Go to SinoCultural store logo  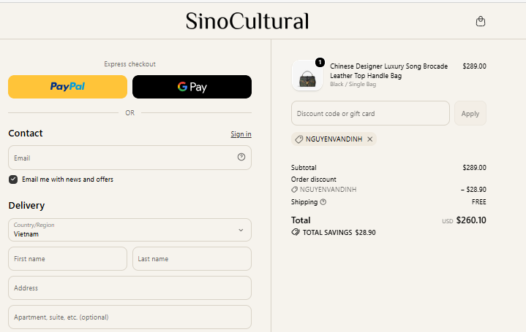[x=247, y=21]
